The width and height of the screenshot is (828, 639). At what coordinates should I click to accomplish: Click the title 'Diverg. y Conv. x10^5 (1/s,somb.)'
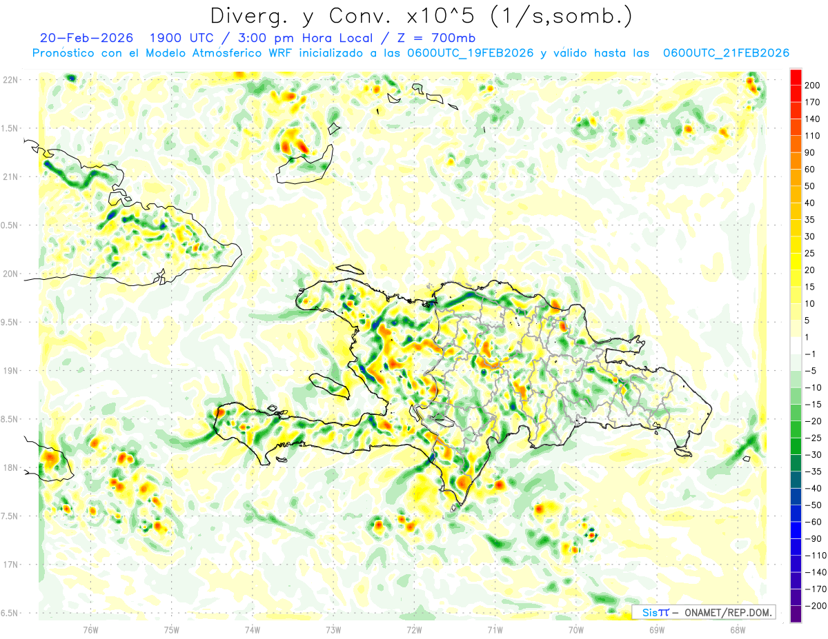coord(421,16)
